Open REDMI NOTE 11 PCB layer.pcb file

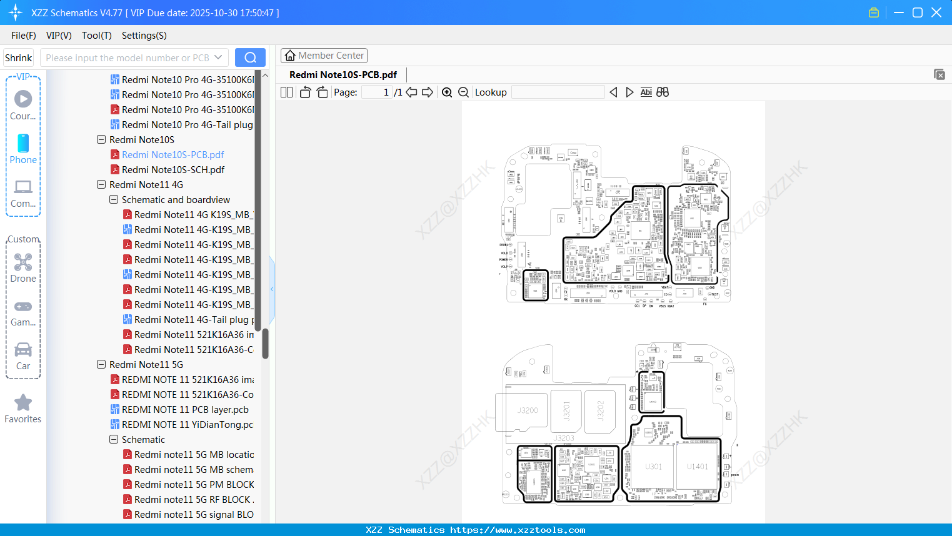pyautogui.click(x=179, y=409)
